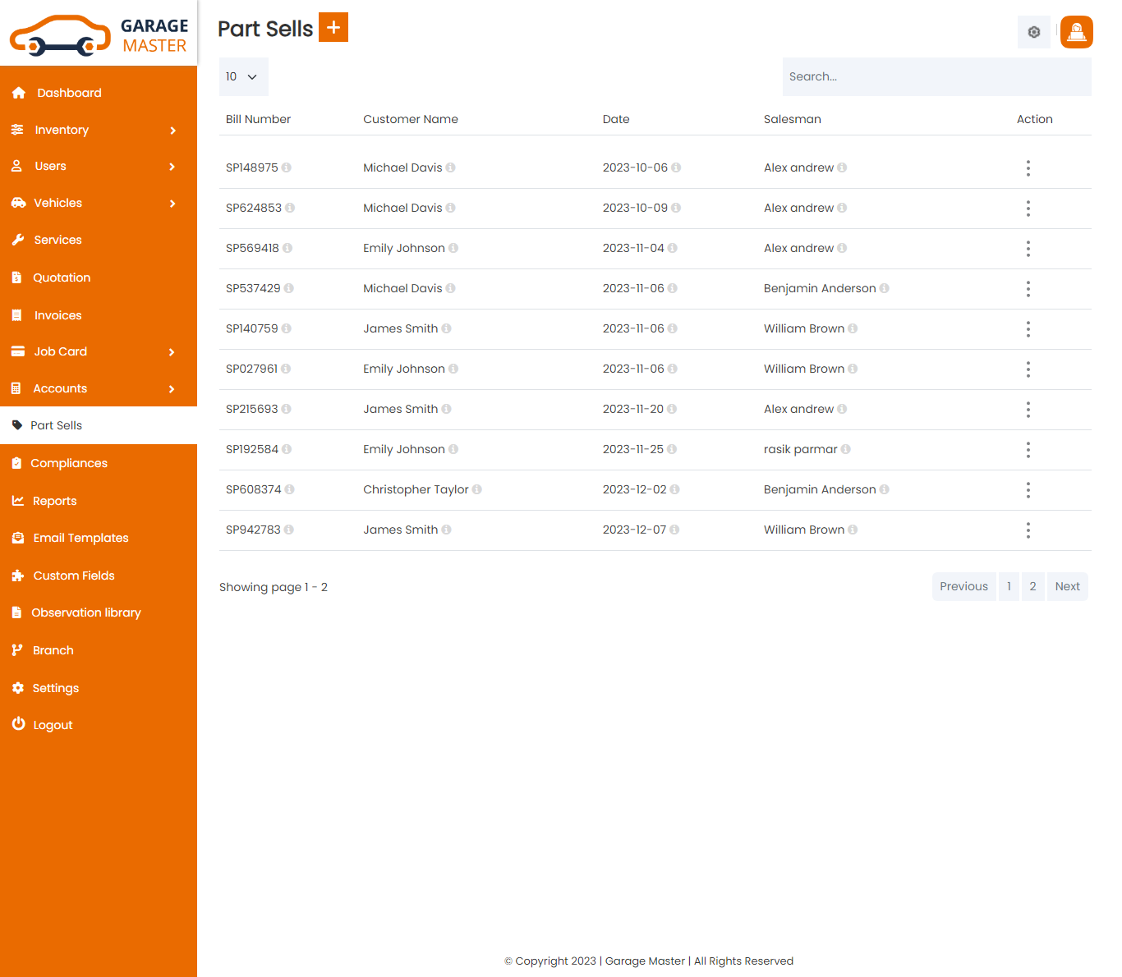1122x977 pixels.
Task: Open the gear settings icon at top right
Action: click(1033, 32)
